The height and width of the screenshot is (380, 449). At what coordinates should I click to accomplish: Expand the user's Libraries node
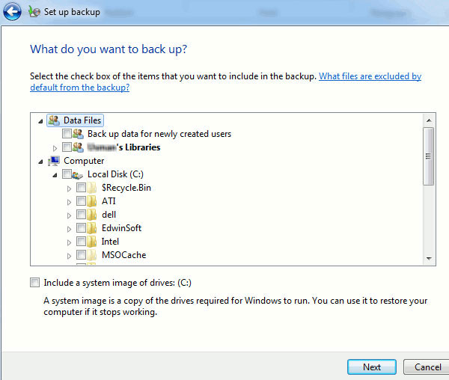click(55, 148)
